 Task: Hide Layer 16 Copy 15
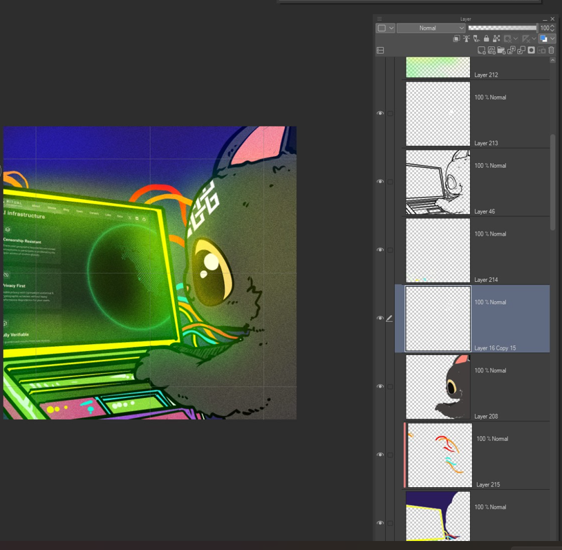(x=380, y=318)
